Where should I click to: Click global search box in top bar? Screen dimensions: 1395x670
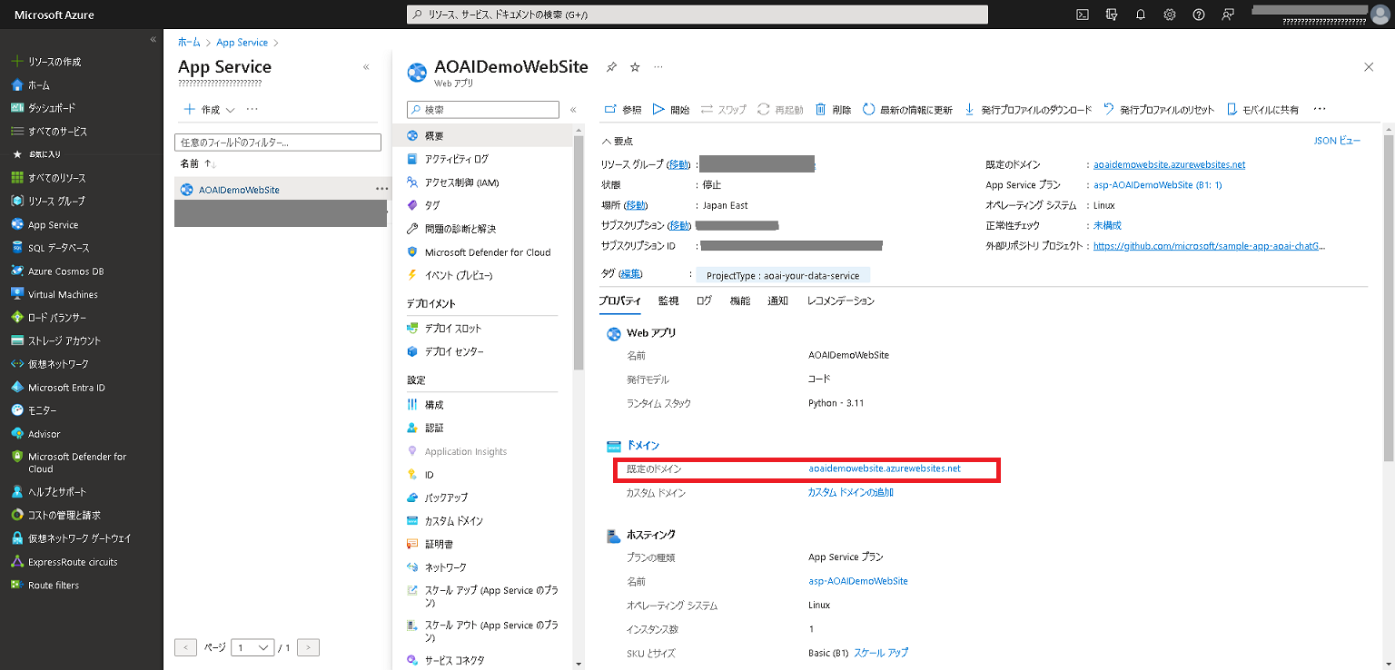point(697,15)
